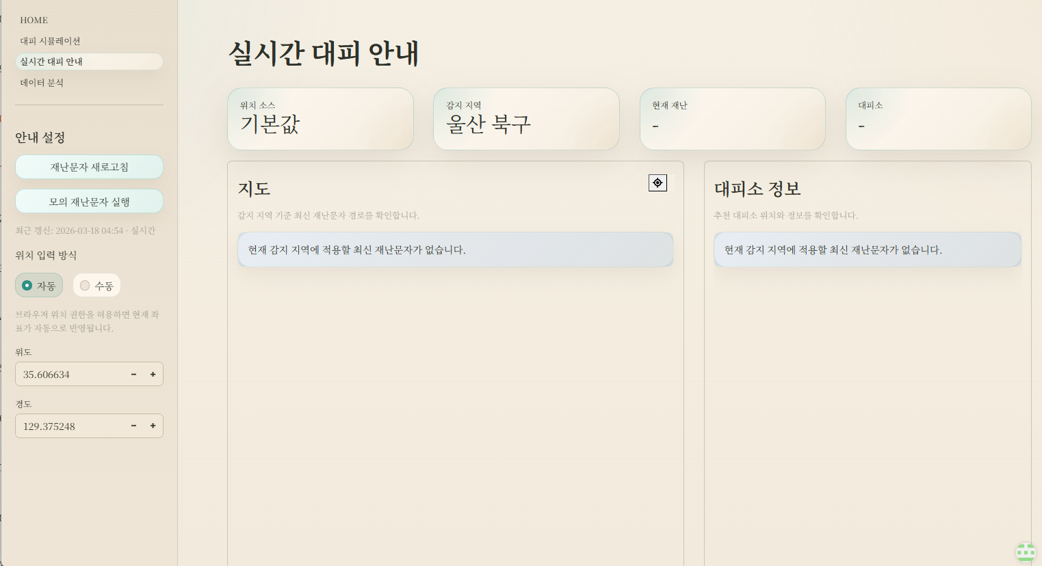Click the 대피소 status card

939,119
